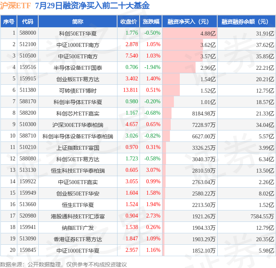276x268 pixels.
Task: Click the 3.07% change for 恒生科技ETF
Action: click(x=153, y=170)
